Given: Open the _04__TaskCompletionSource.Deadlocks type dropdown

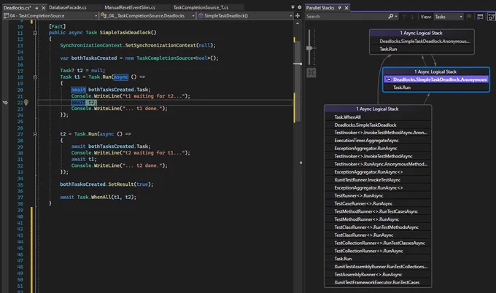Looking at the screenshot, I should [147, 15].
